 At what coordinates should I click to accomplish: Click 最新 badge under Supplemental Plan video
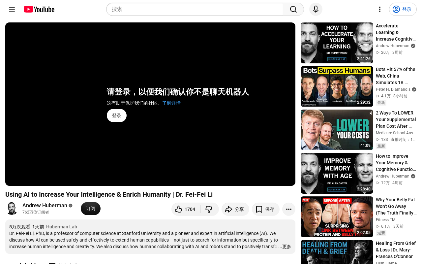(381, 146)
